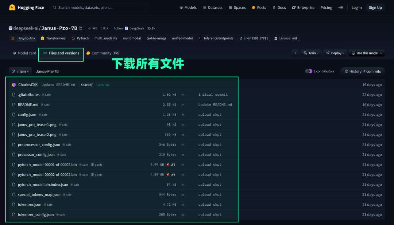394x225 pixels.
Task: Open the special_tokens_map.json file name
Action: (39, 195)
